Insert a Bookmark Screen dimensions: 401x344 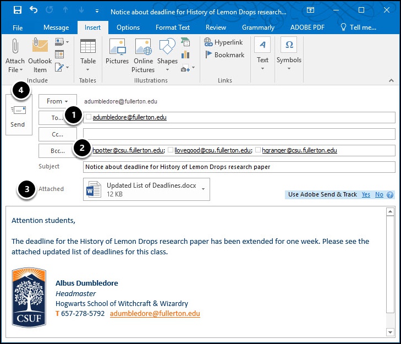225,55
